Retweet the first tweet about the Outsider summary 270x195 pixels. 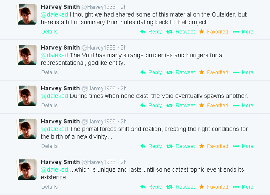pos(181,32)
